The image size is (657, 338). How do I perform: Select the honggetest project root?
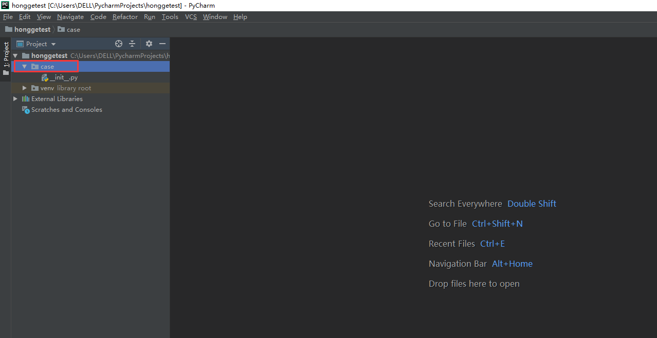click(x=90, y=55)
